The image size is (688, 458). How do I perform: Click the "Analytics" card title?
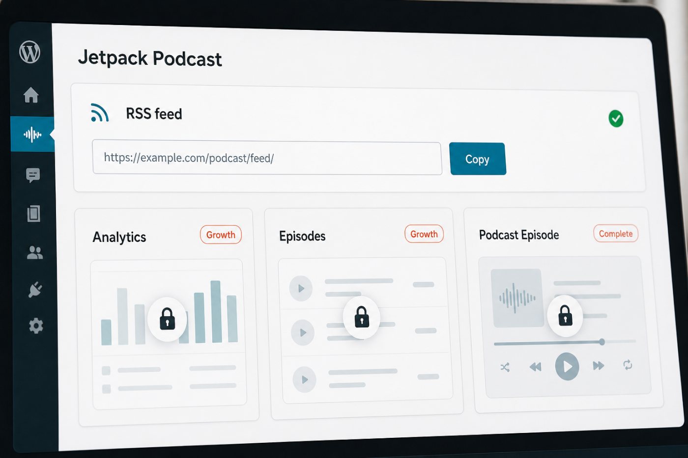tap(119, 237)
